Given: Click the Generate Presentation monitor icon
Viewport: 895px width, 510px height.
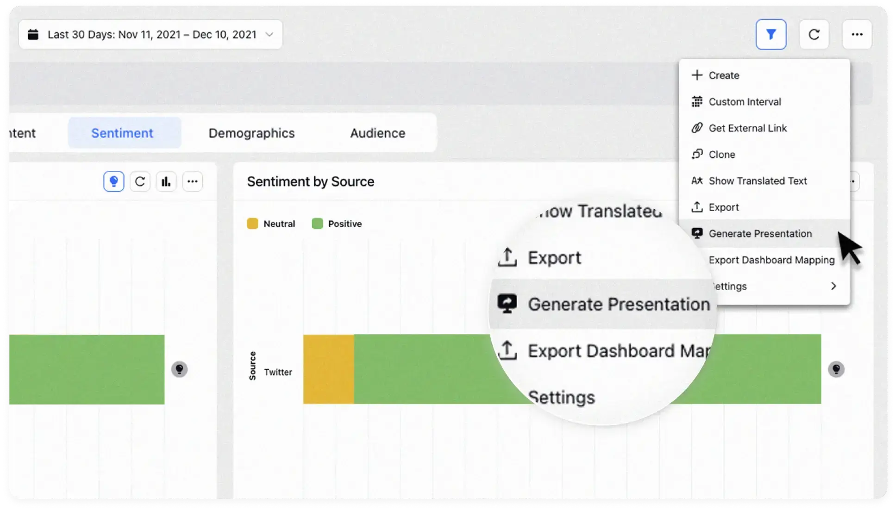Looking at the screenshot, I should coord(697,234).
